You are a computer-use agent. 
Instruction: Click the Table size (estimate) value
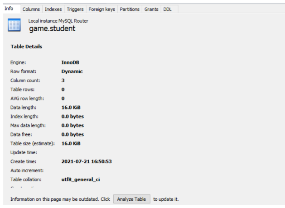click(71, 143)
